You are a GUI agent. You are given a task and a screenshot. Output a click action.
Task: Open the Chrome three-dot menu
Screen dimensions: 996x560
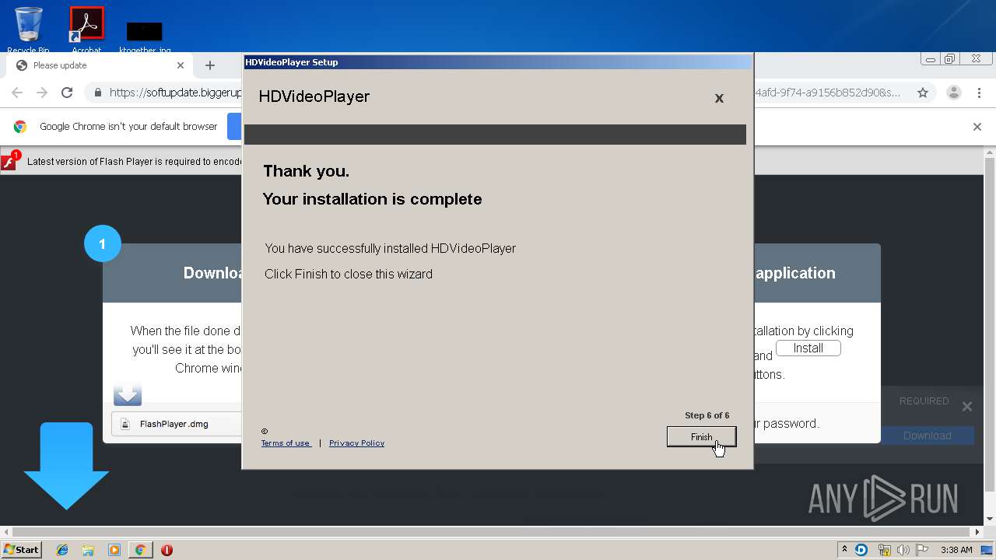pyautogui.click(x=980, y=93)
